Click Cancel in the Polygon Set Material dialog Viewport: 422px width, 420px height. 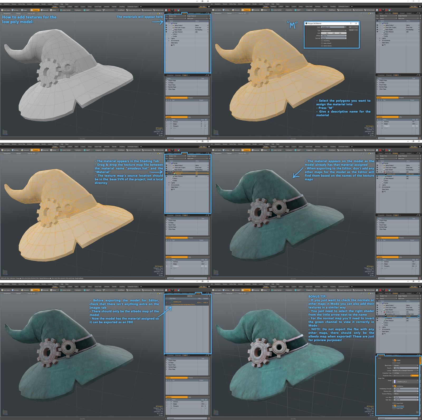point(353,30)
